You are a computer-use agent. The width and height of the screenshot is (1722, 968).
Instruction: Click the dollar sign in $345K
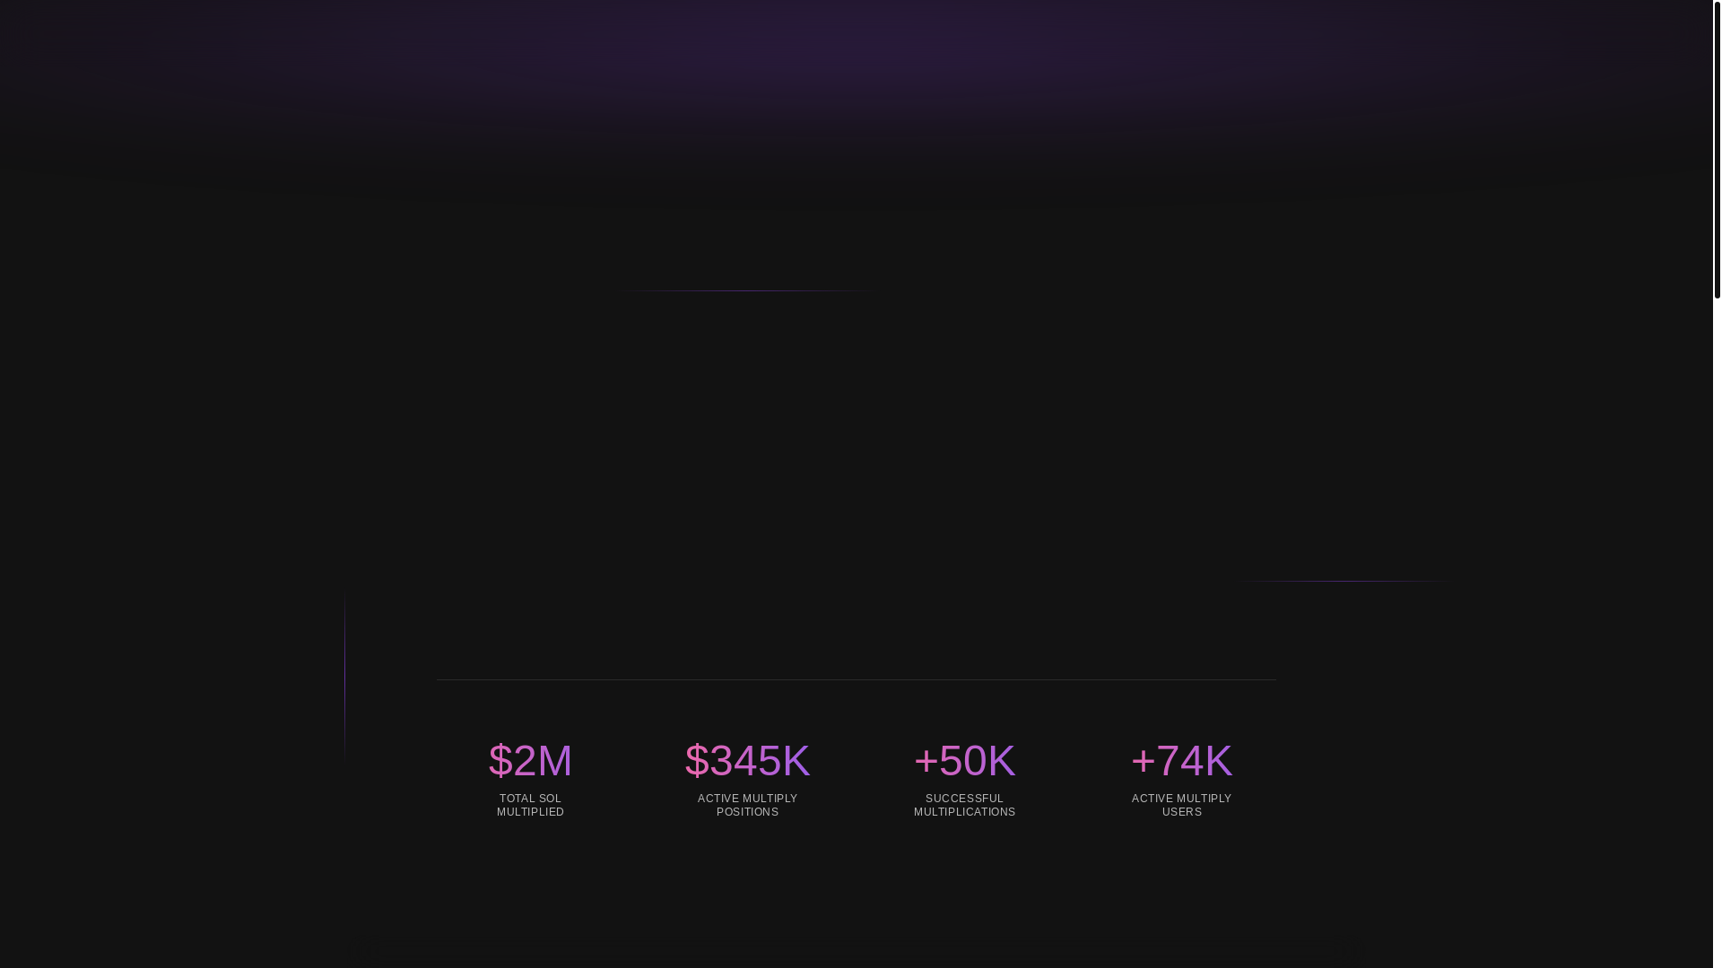696,761
